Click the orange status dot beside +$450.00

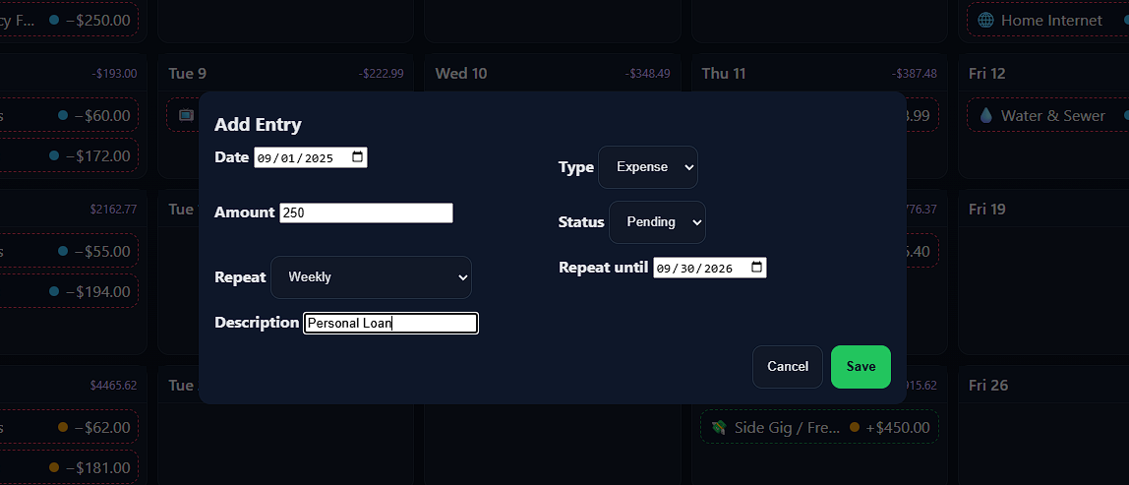click(x=854, y=427)
